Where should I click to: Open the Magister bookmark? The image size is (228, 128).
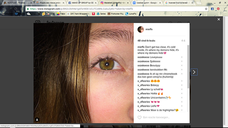(8, 14)
